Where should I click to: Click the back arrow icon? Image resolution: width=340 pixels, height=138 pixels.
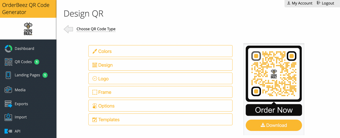(x=68, y=29)
